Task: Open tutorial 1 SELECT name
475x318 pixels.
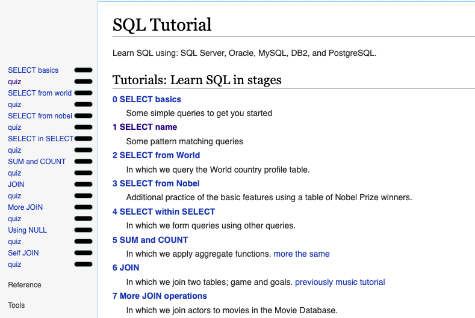Action: pyautogui.click(x=144, y=127)
